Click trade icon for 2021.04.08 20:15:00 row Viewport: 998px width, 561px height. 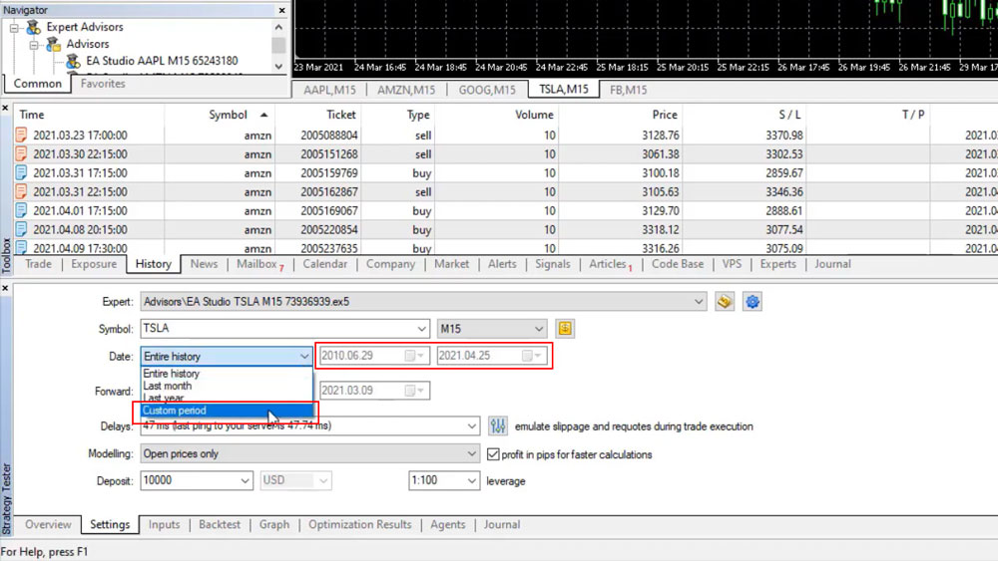pos(21,229)
